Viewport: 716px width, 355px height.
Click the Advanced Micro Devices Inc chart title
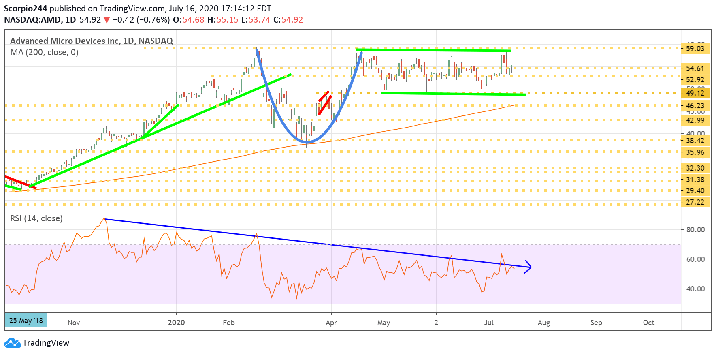pos(92,41)
